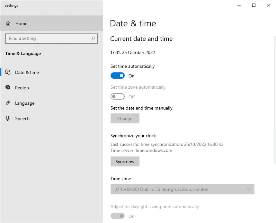Click the Time zone dropdown chevron
The height and width of the screenshot is (223, 276).
(249, 189)
